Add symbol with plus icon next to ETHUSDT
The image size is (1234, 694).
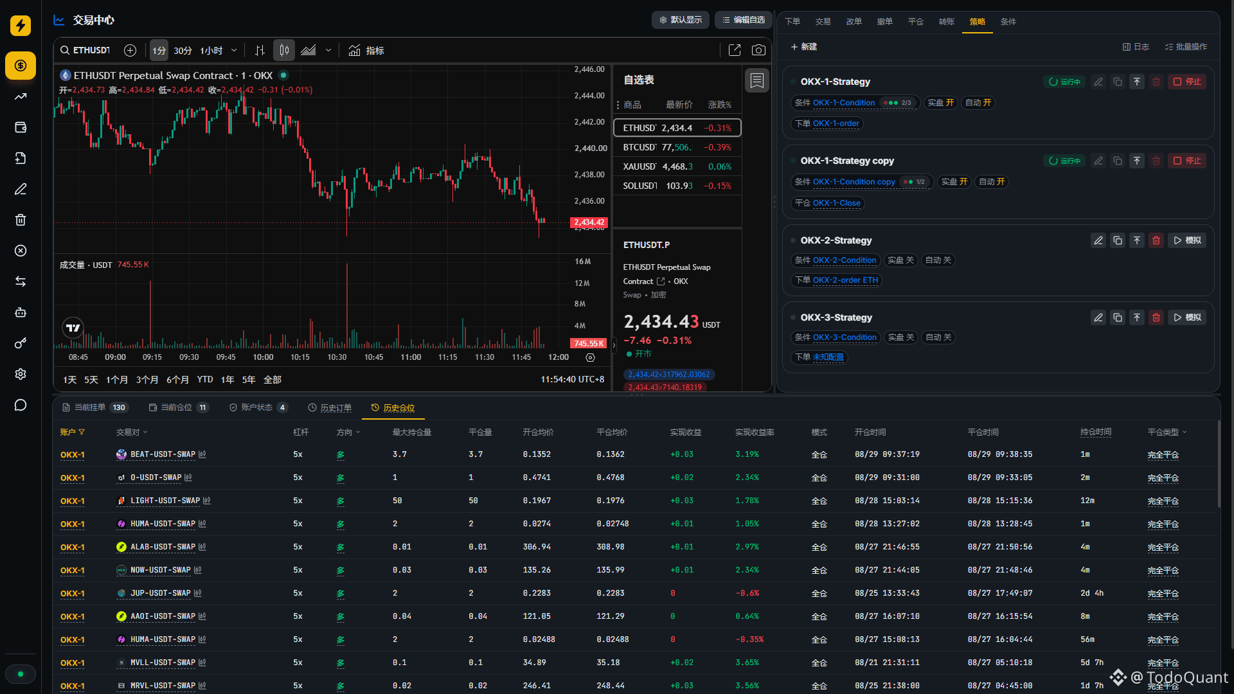[130, 50]
